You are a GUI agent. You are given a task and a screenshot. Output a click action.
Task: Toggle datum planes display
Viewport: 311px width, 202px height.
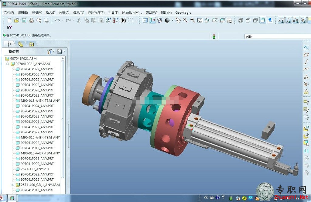(x=281, y=20)
